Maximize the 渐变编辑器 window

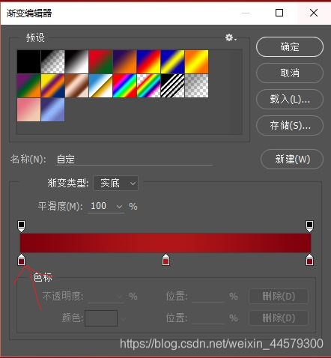279,13
